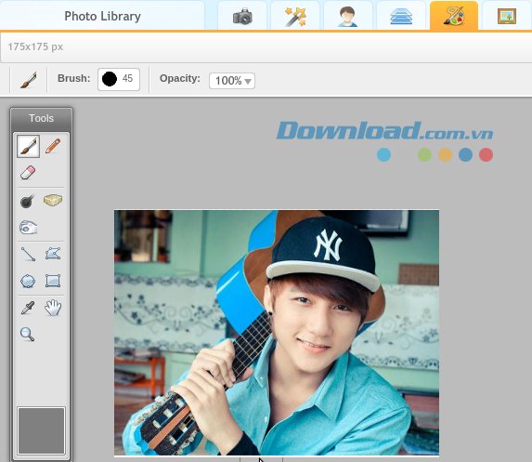Pick the Polygon shape tool
The image size is (532, 462).
click(53, 254)
